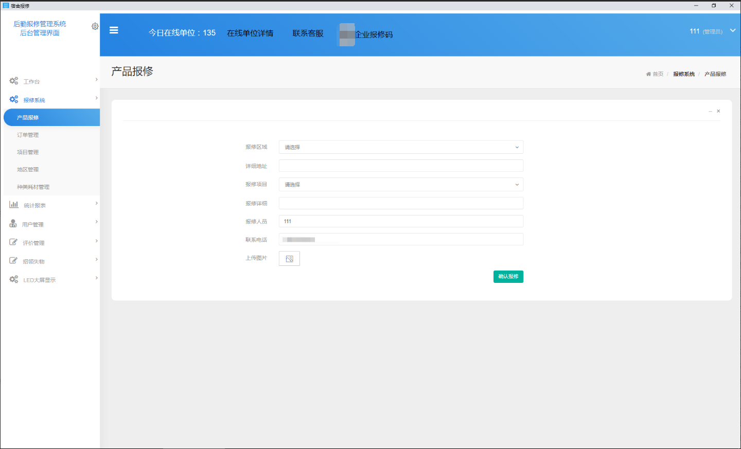This screenshot has width=741, height=449.
Task: Open the 报修区域 dropdown
Action: point(401,147)
